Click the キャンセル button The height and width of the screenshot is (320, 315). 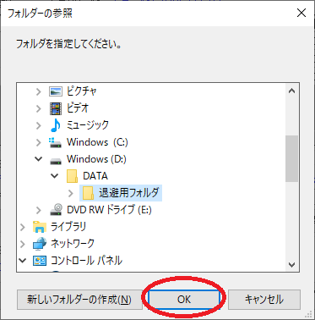[x=264, y=300]
